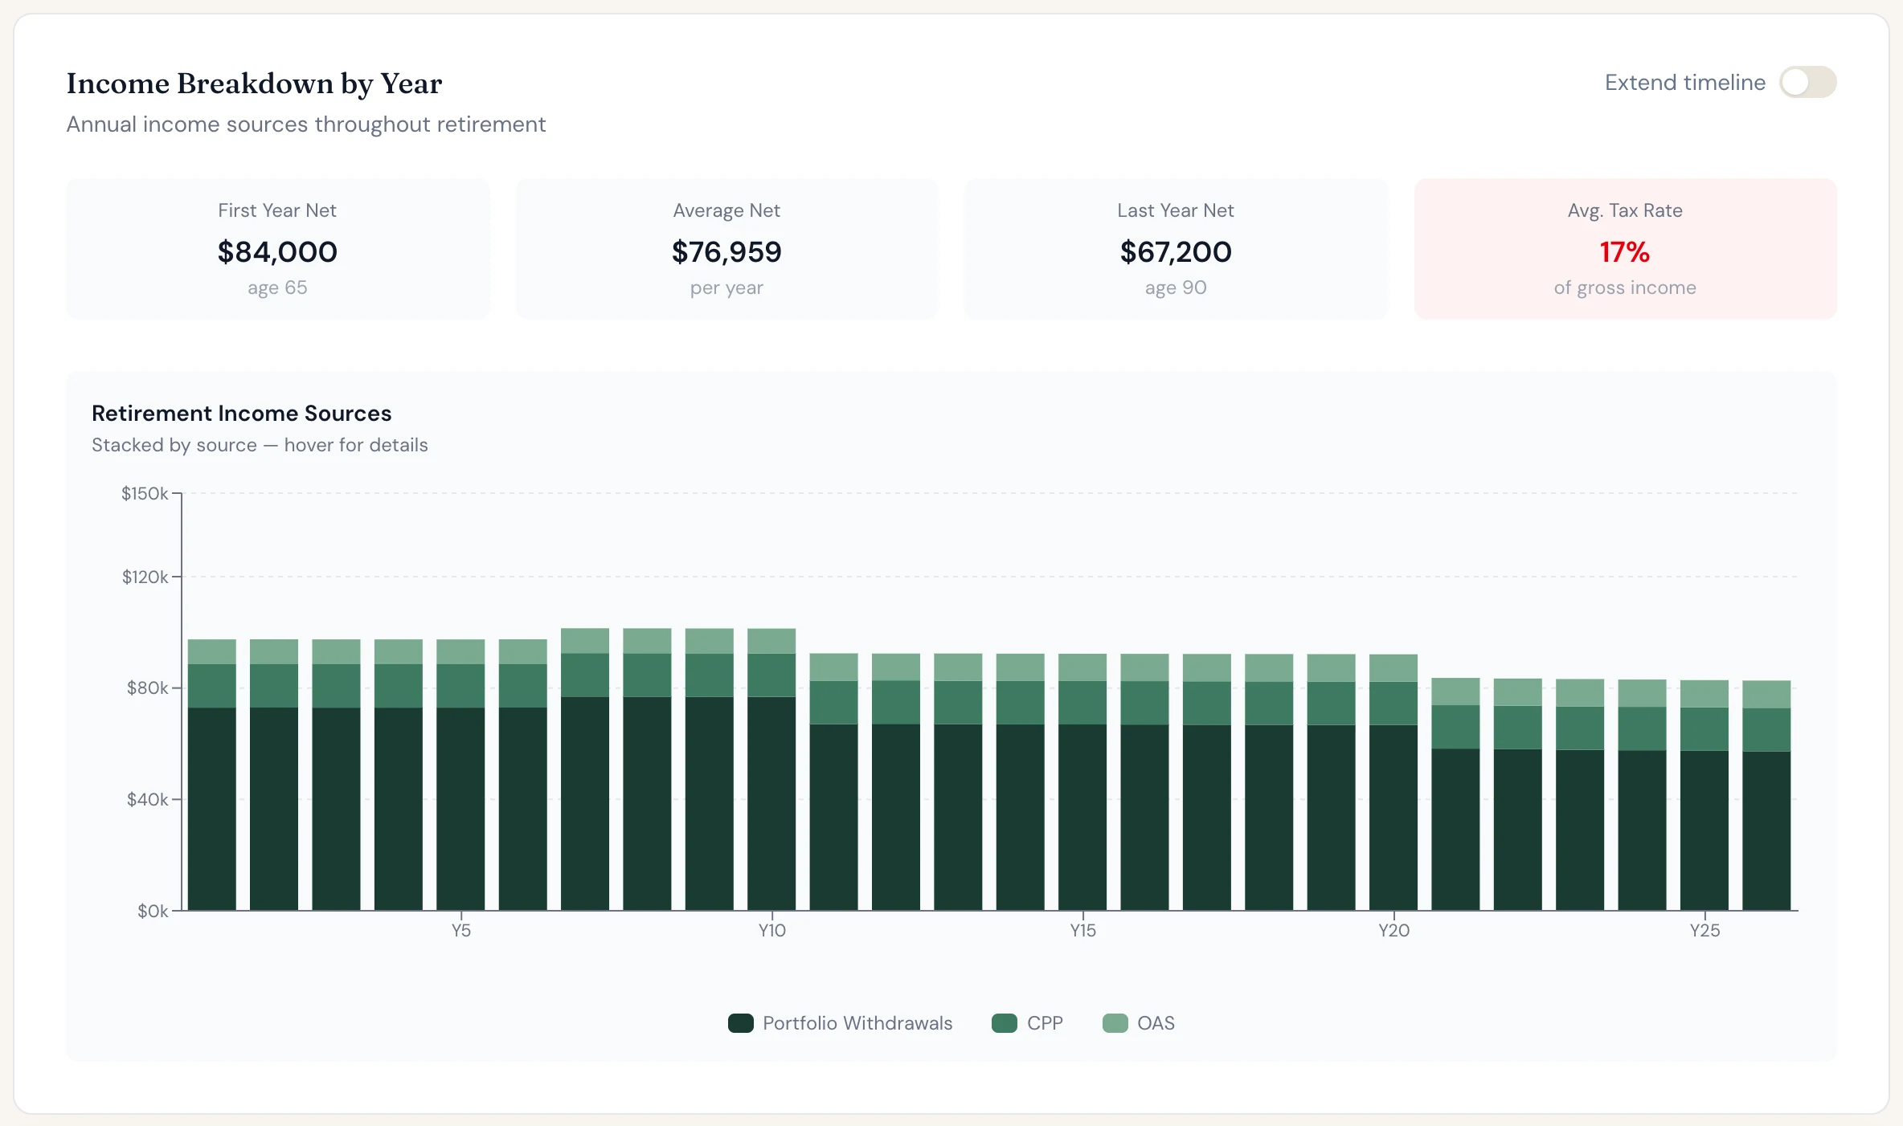Click the $120k axis label

pos(145,577)
